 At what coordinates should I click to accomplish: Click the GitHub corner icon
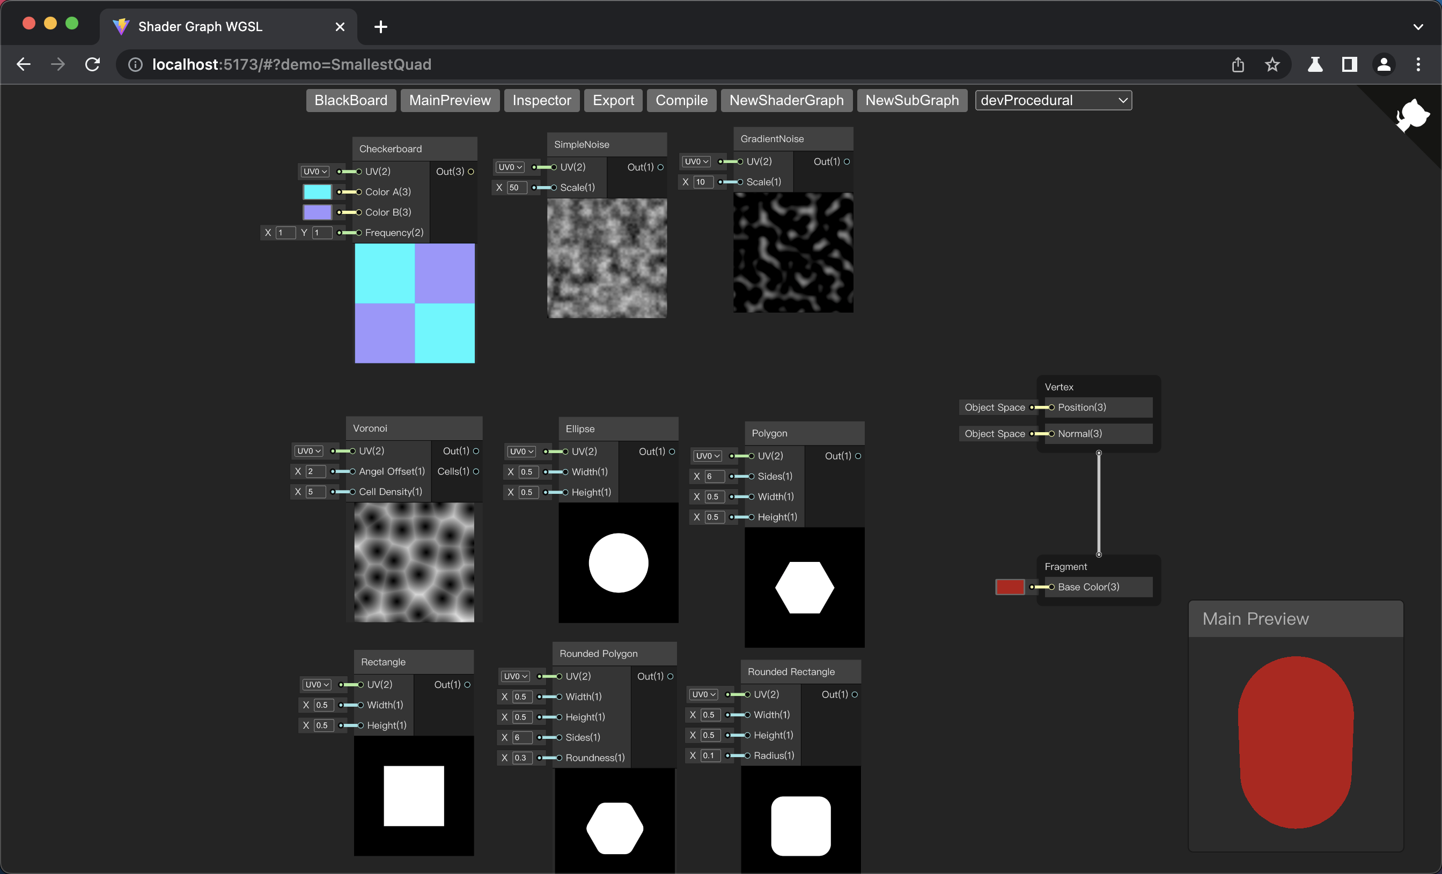pyautogui.click(x=1412, y=115)
